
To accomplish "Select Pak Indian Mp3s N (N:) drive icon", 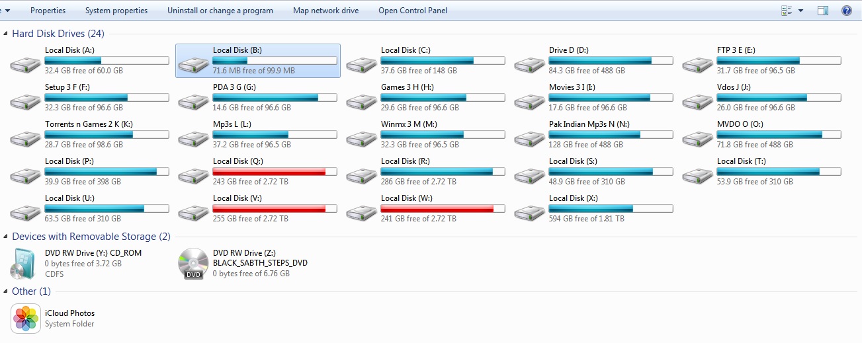I will [x=529, y=139].
